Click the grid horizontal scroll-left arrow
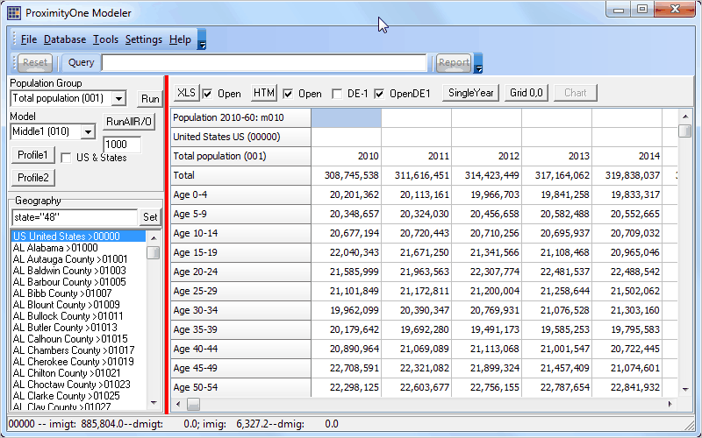Image resolution: width=702 pixels, height=438 pixels. (178, 405)
